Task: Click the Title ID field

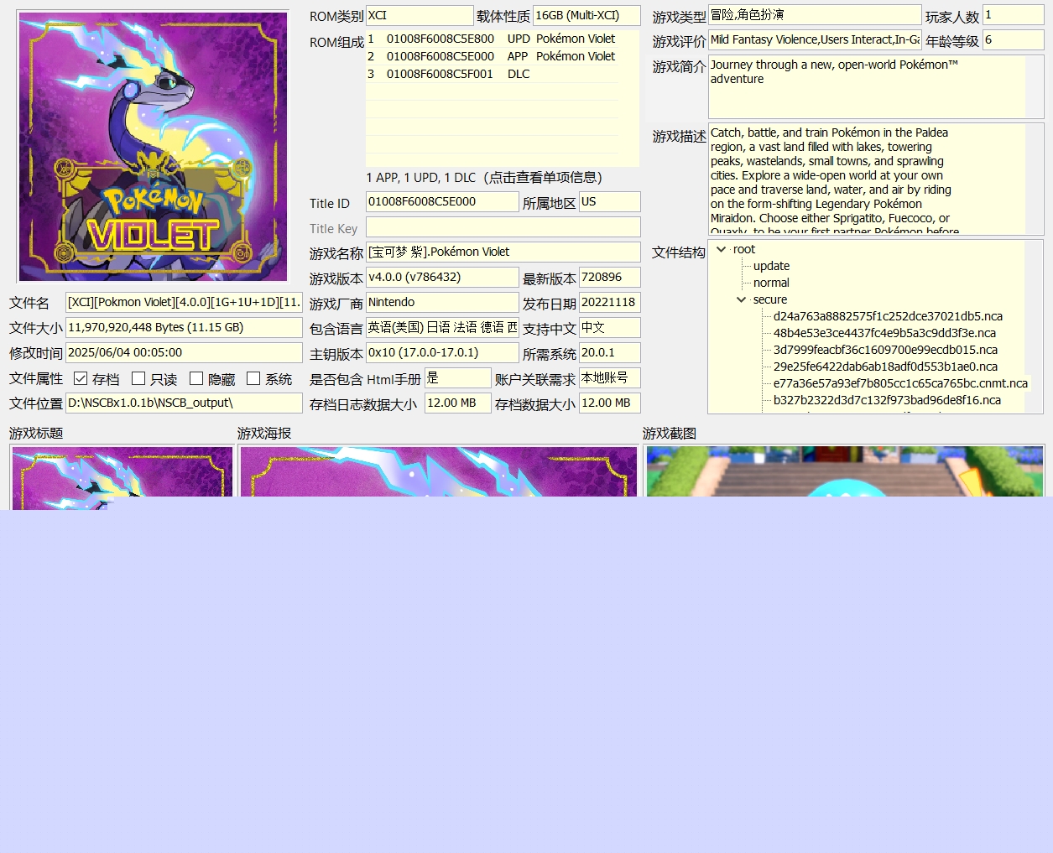Action: [x=442, y=202]
